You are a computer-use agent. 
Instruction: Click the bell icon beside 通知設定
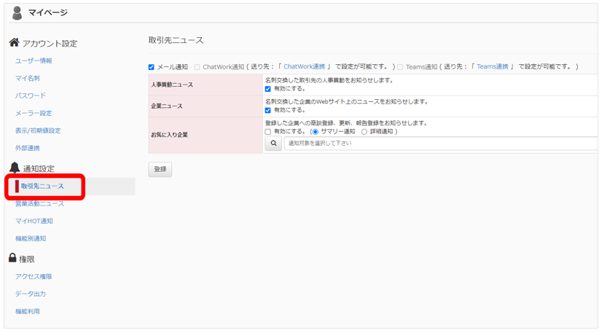[15, 168]
